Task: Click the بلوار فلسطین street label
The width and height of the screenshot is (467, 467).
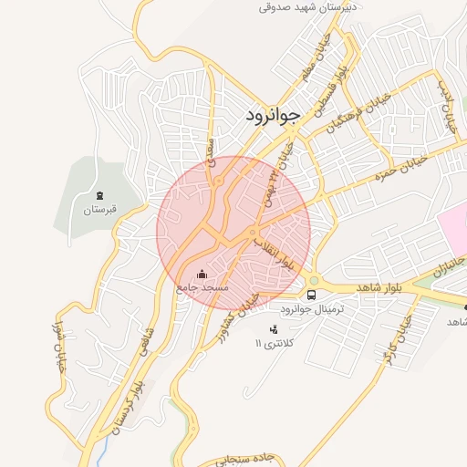Action: 330,92
